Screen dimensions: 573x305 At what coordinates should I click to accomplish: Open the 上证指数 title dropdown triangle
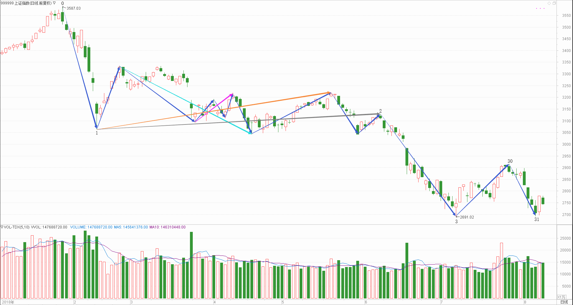[x=54, y=3]
